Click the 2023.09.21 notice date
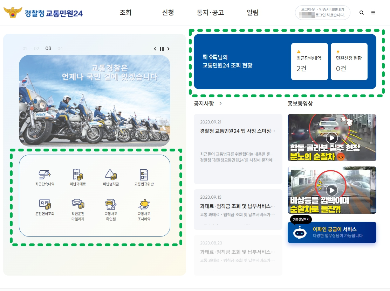Screen dimensions: 390x291 (211, 122)
